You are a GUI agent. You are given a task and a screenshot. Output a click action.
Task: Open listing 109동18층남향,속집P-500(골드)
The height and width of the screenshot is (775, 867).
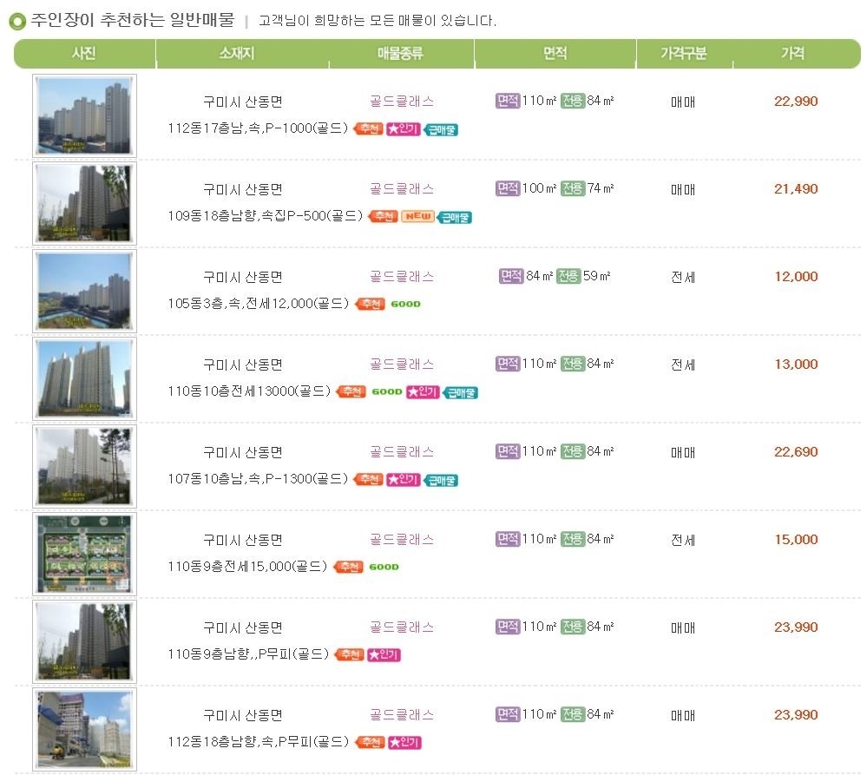tap(266, 216)
